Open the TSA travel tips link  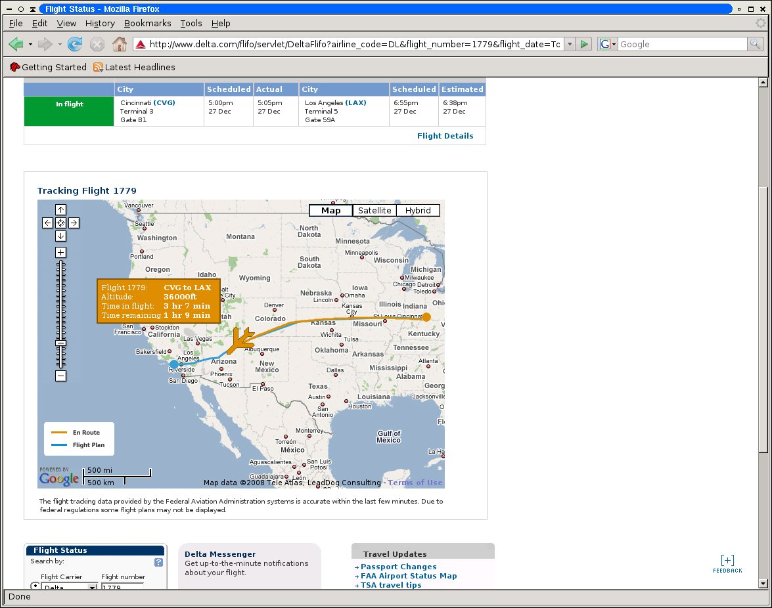pos(391,585)
